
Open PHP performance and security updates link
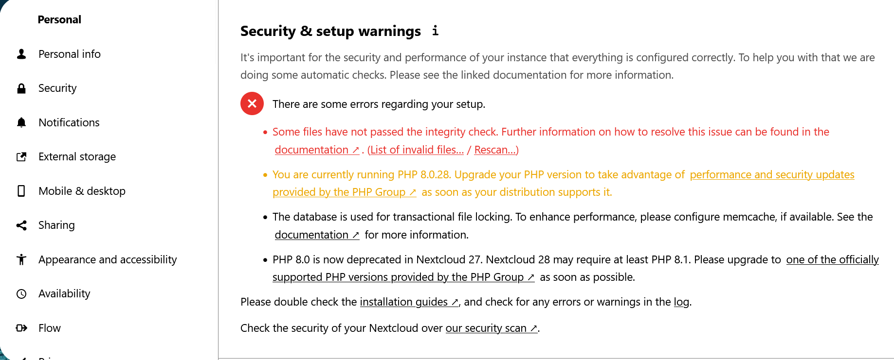tap(771, 174)
